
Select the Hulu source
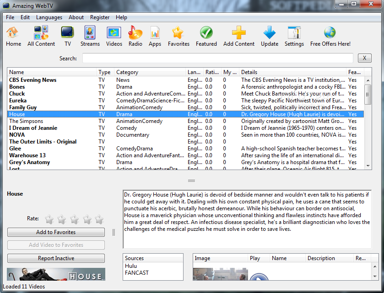[x=131, y=266]
